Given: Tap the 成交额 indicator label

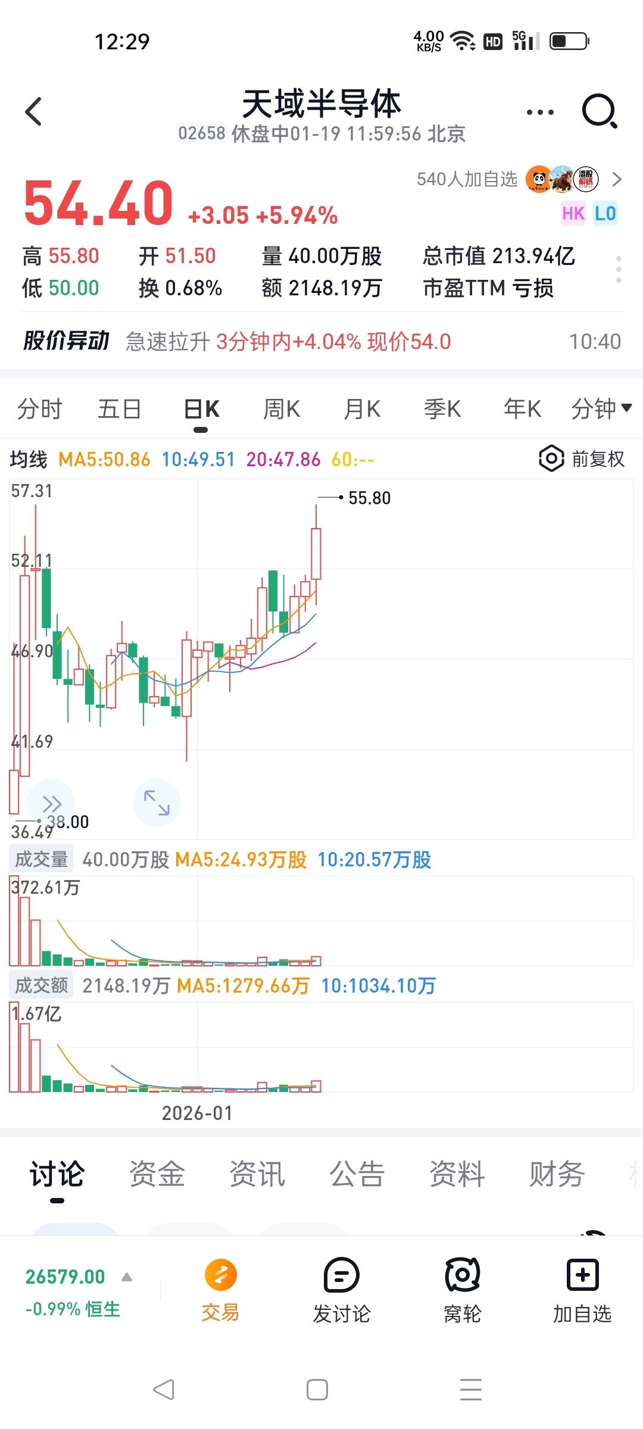Looking at the screenshot, I should (x=41, y=985).
